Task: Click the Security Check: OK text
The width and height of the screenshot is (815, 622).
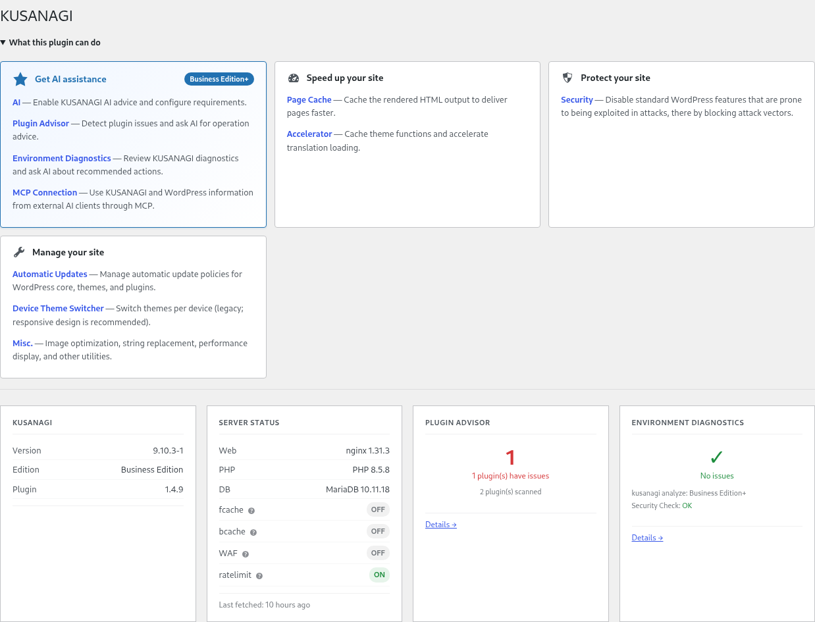Action: pyautogui.click(x=662, y=505)
